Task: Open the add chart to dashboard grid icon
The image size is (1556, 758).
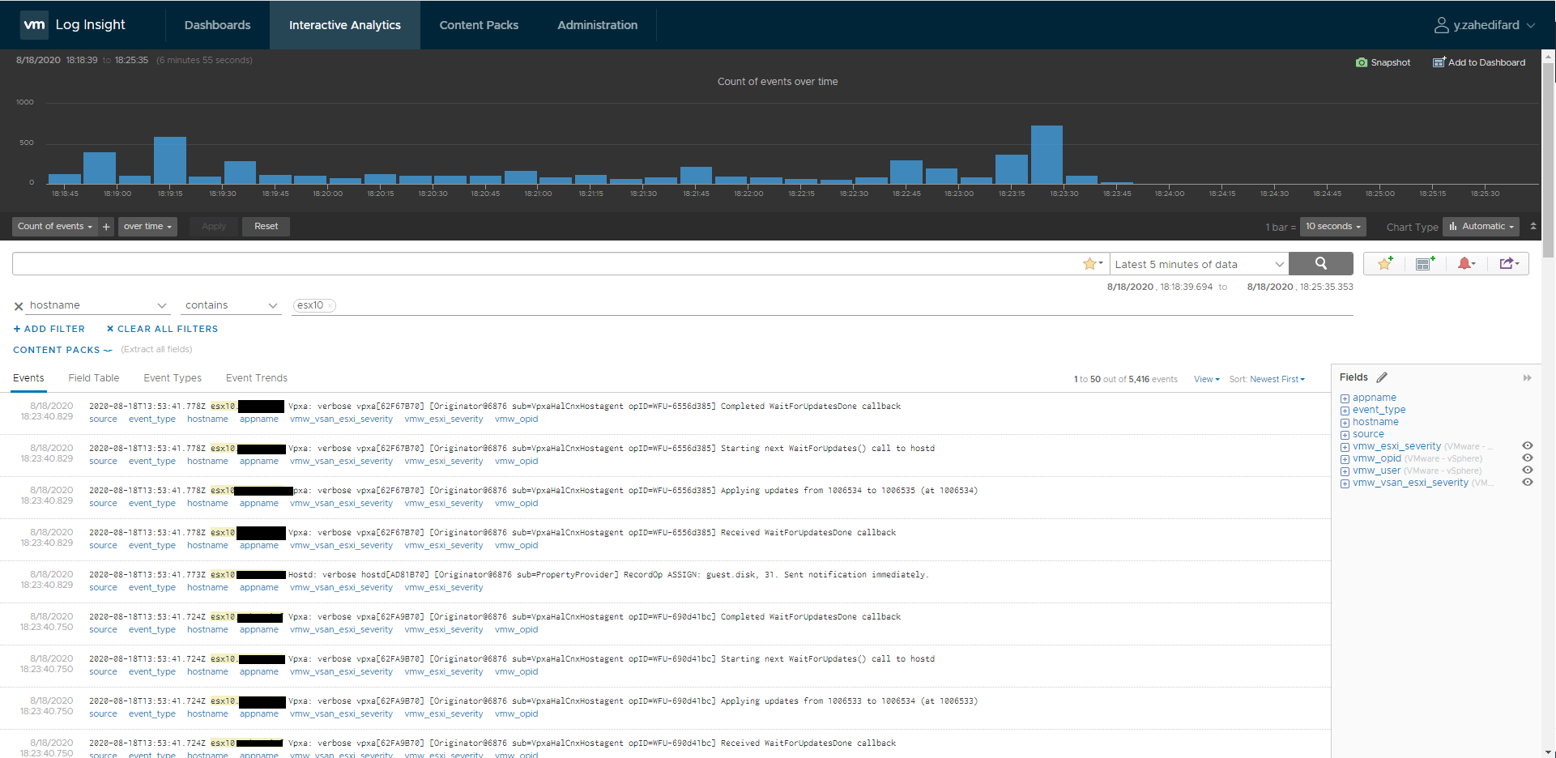Action: (x=1425, y=263)
